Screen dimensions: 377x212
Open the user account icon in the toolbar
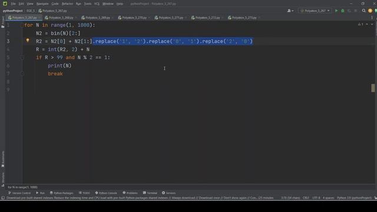pos(289,11)
